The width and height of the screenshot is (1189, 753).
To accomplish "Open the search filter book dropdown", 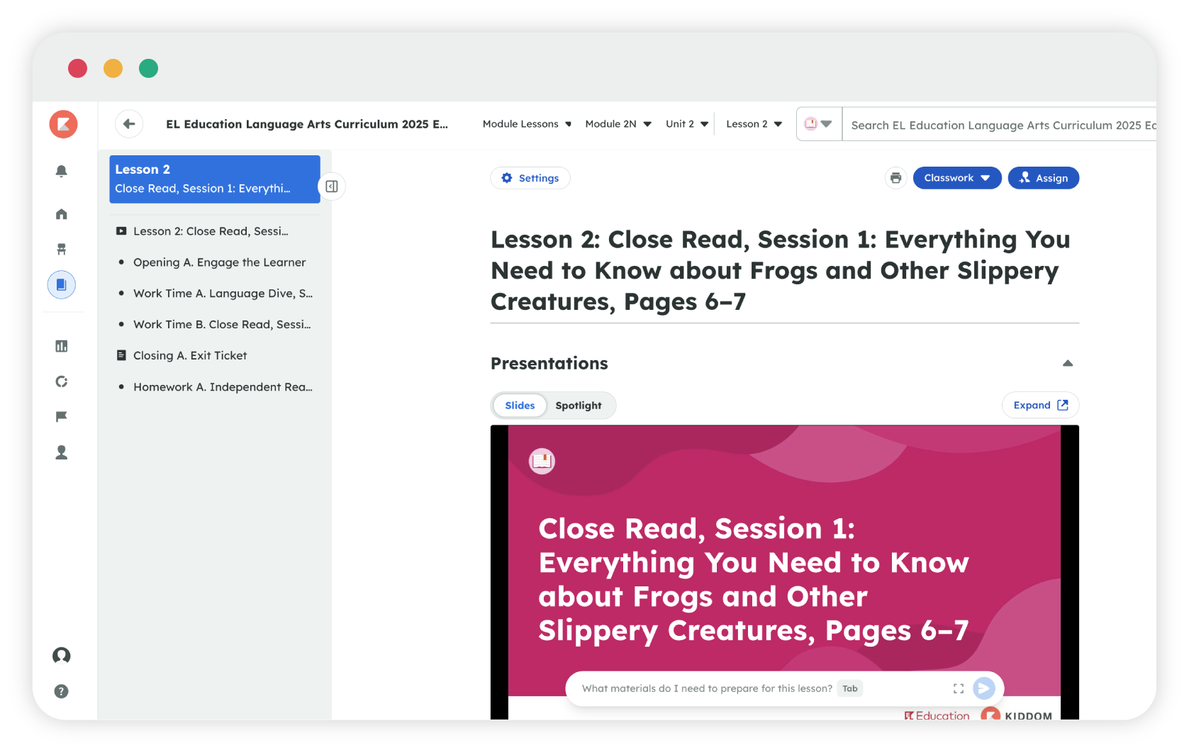I will tap(819, 124).
